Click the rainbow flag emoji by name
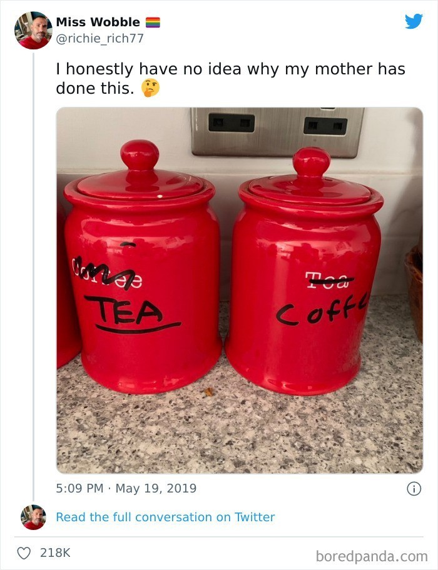Screen dimensions: 438x570 tap(153, 22)
